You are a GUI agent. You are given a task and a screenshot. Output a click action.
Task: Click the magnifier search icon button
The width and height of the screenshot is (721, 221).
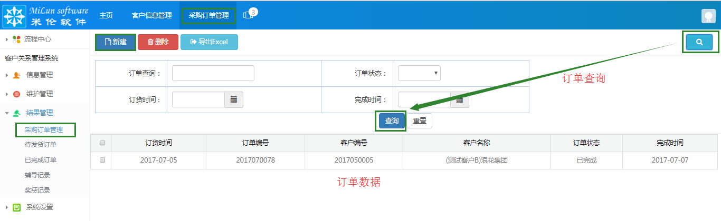(x=699, y=42)
